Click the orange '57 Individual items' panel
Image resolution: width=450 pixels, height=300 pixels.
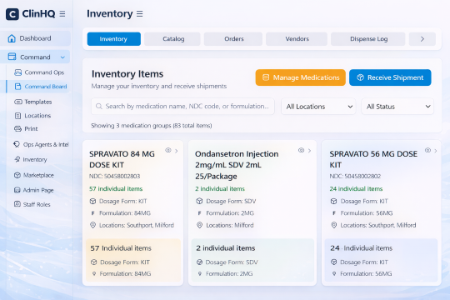(x=133, y=260)
